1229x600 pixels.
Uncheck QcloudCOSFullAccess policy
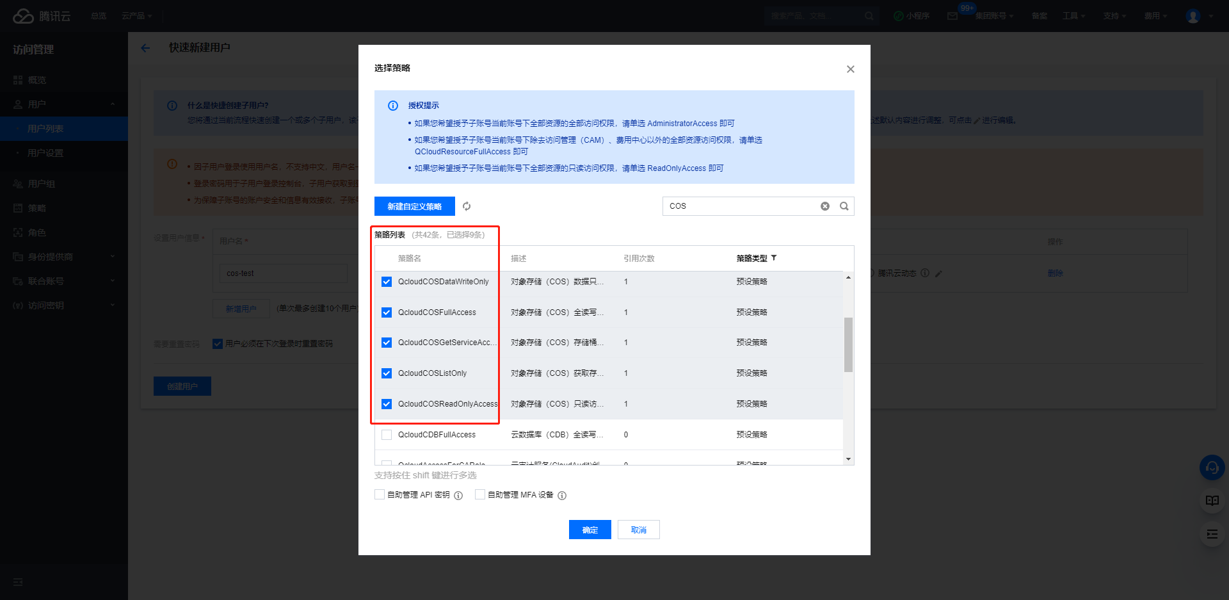387,312
